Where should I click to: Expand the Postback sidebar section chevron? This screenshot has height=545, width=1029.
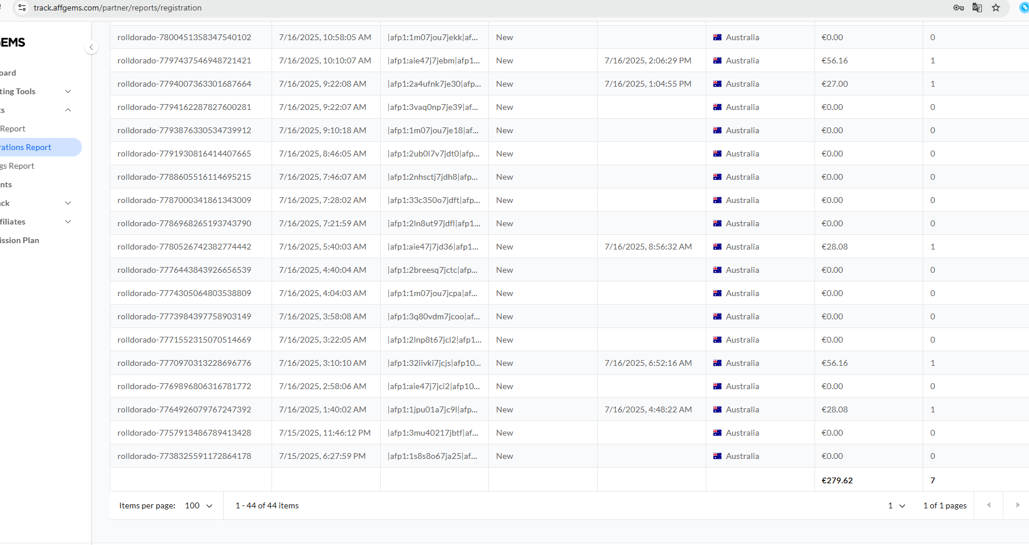(68, 203)
